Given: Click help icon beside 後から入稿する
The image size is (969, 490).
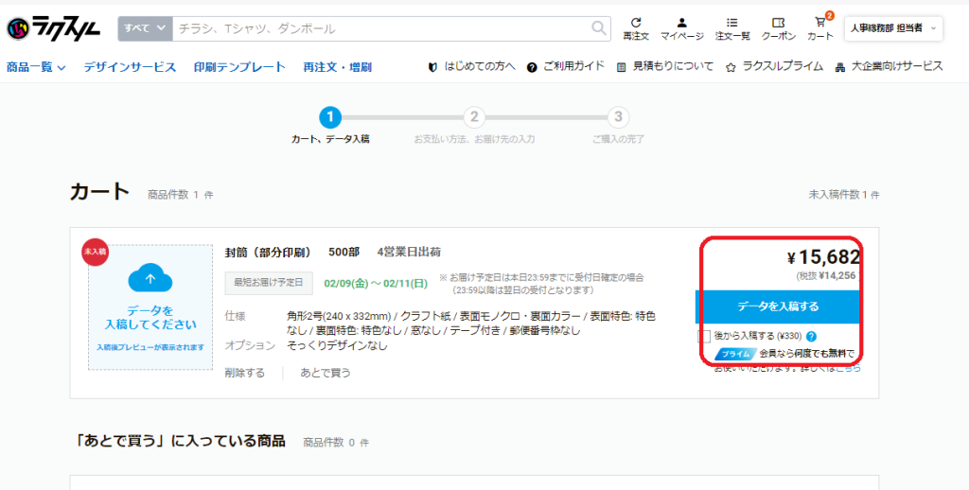Looking at the screenshot, I should [x=811, y=336].
